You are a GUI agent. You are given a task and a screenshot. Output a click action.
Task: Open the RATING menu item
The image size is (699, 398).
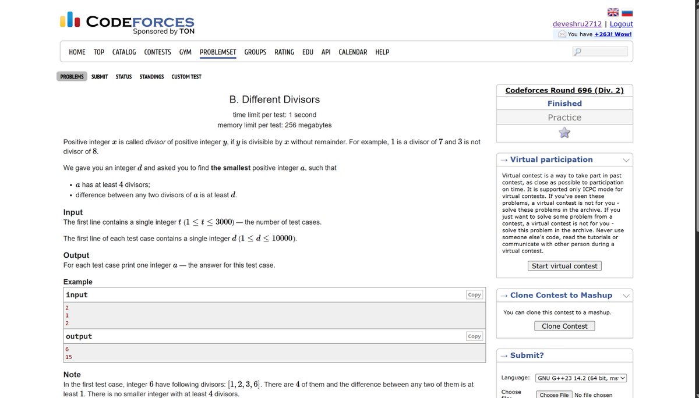coord(284,52)
